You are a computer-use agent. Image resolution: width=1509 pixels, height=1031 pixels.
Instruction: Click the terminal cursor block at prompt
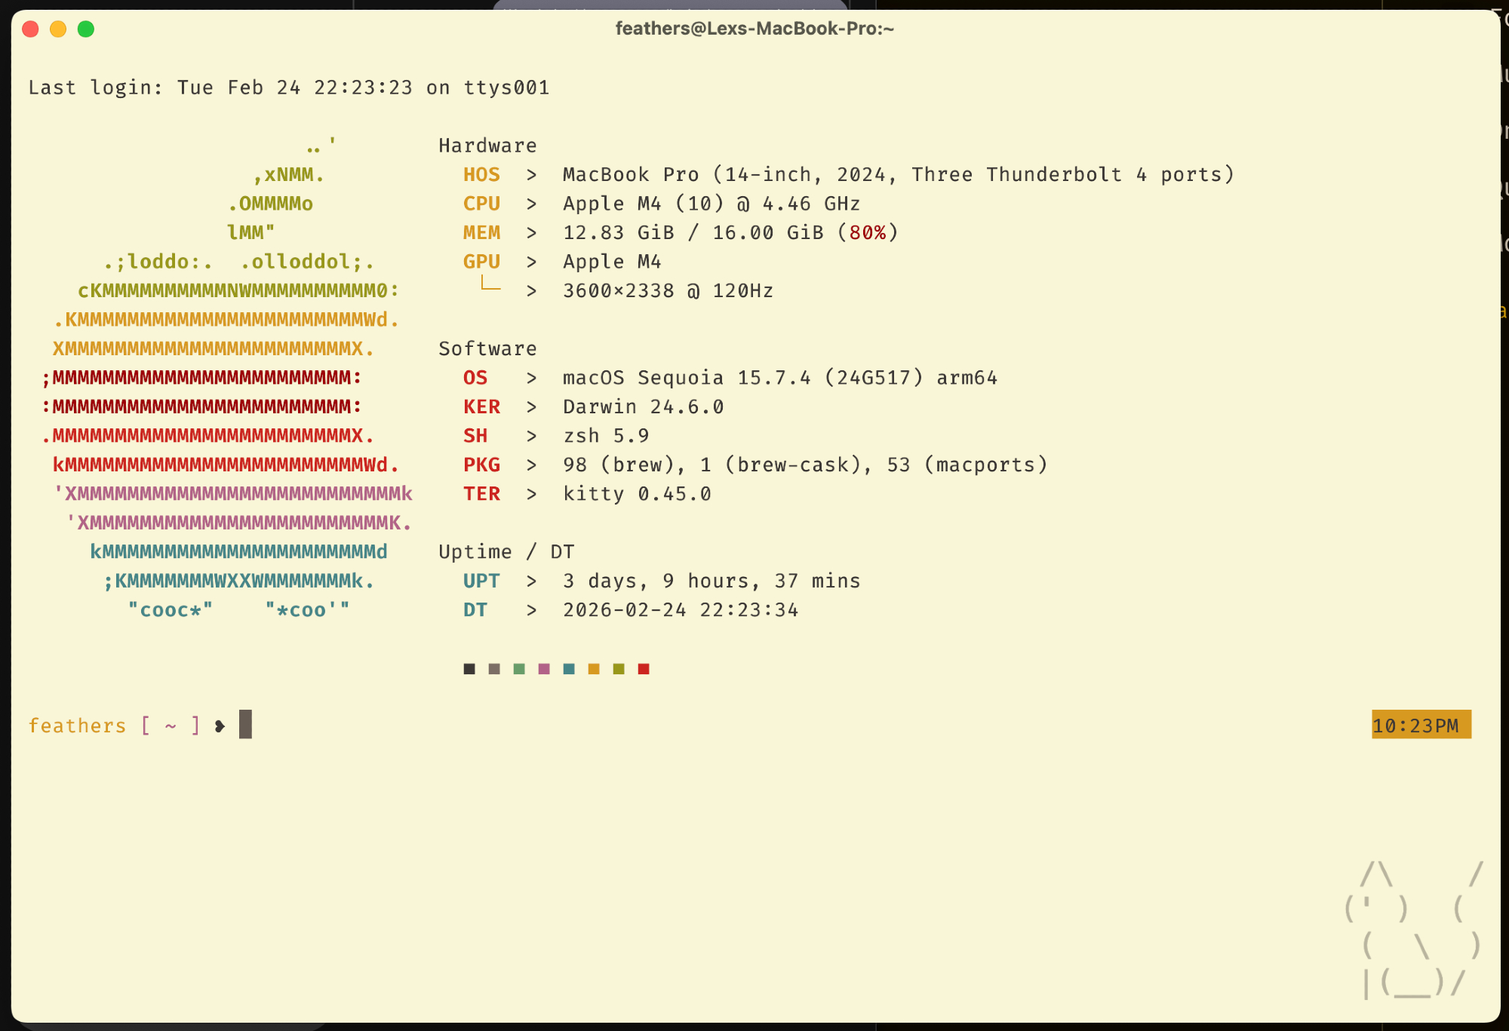[245, 725]
